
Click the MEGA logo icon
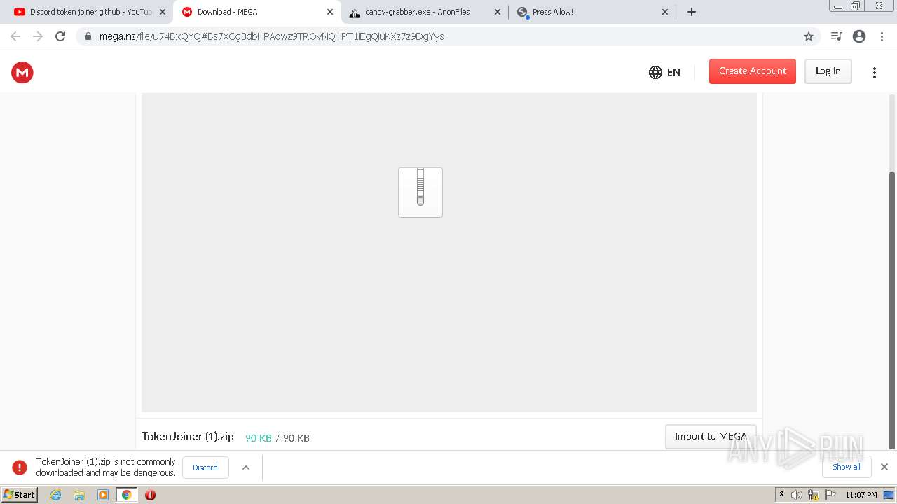coord(22,72)
